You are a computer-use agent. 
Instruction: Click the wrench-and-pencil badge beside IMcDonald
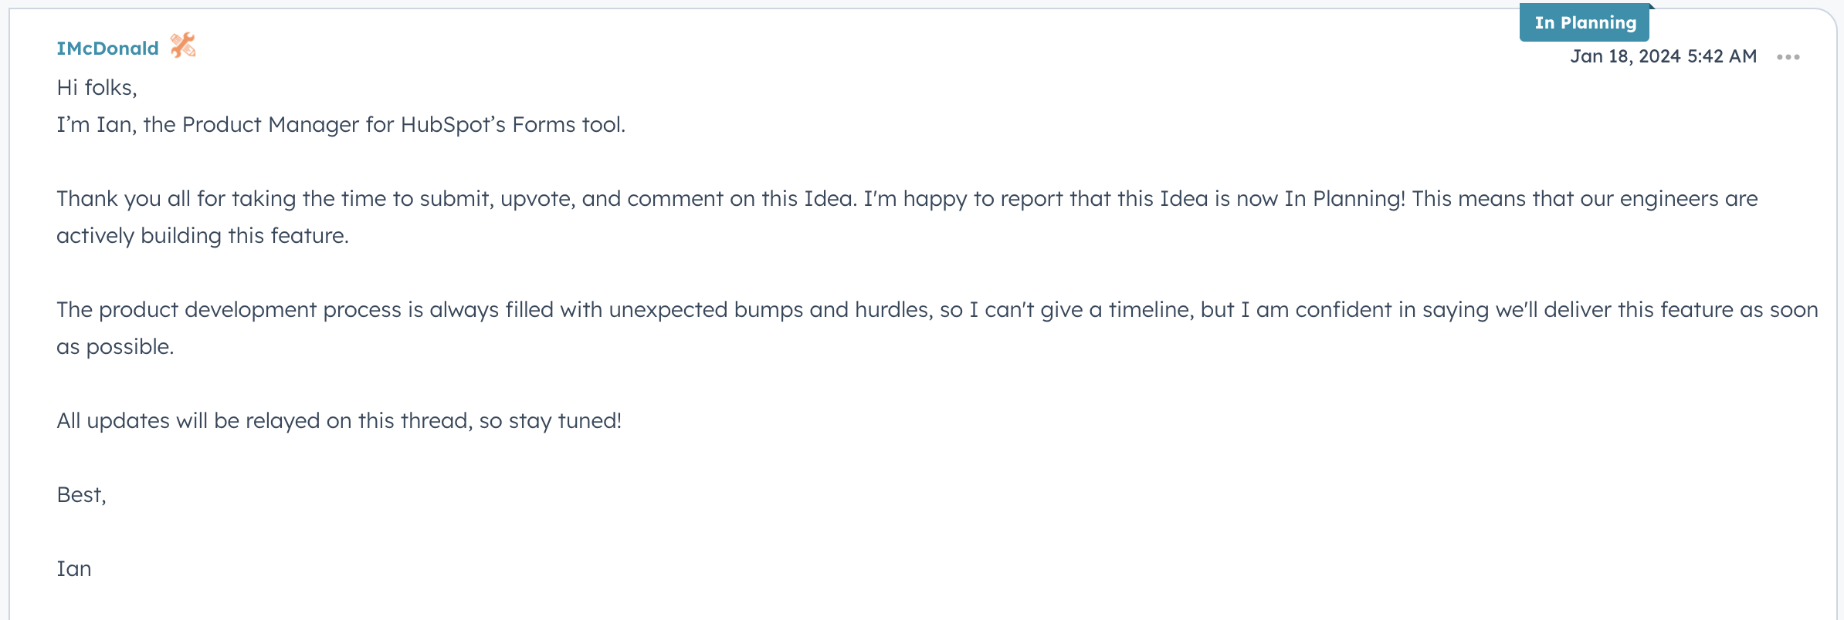coord(183,45)
